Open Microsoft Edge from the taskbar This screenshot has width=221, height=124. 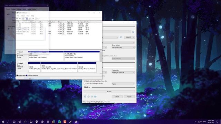coord(59,122)
